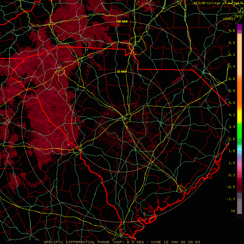This screenshot has height=244, width=244.
Task: Click the "[PHAS]" units label above color scale
Action: tap(229, 19)
